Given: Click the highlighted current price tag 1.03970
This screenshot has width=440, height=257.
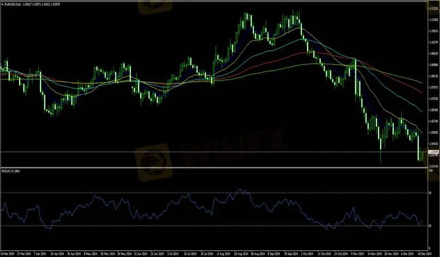Looking at the screenshot, I should (x=433, y=152).
